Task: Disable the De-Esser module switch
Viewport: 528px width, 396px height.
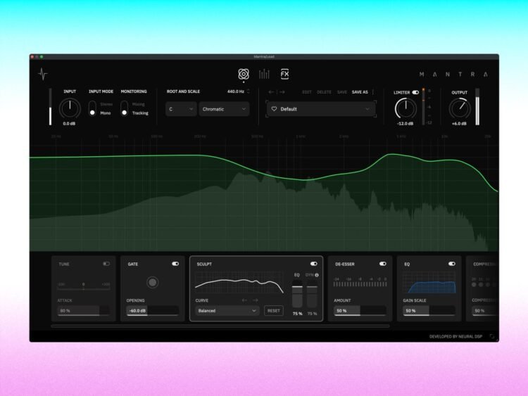Action: click(383, 264)
